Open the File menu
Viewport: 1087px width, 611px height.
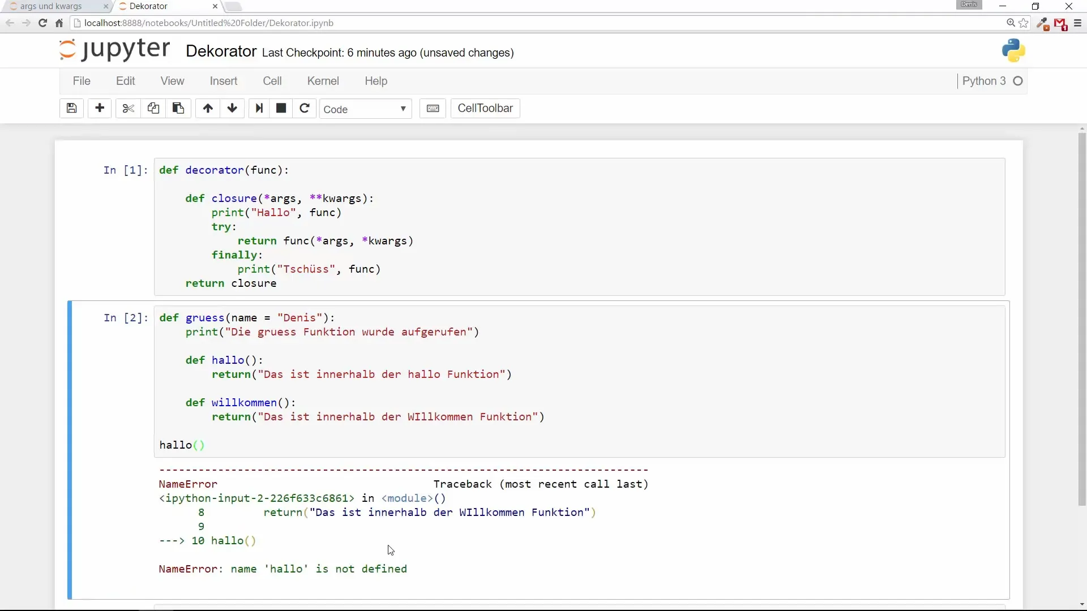[x=82, y=81]
